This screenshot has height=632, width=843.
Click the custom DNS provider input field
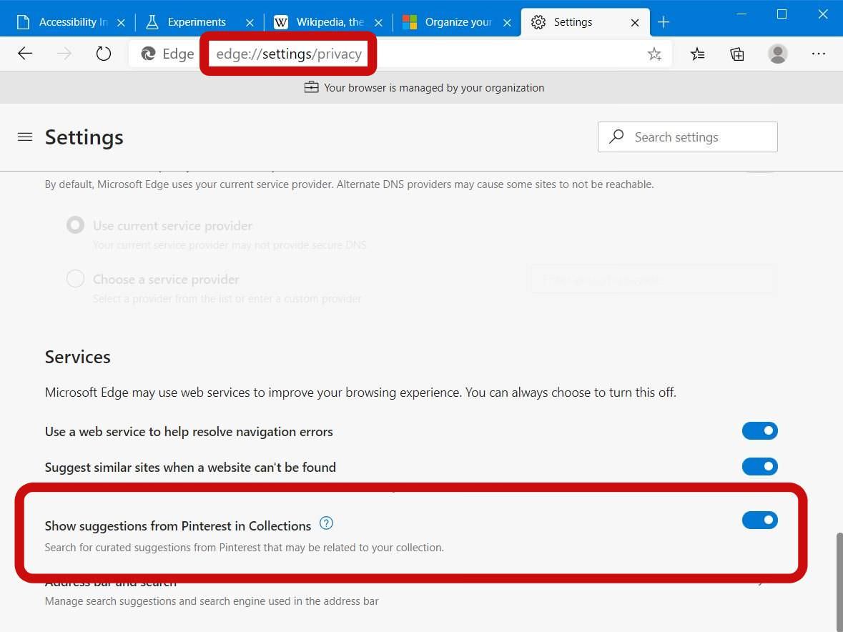click(653, 280)
